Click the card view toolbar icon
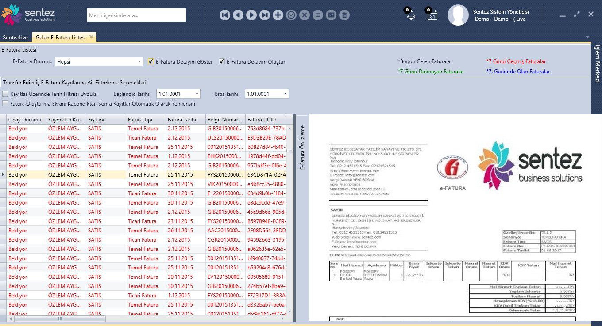This screenshot has height=326, width=602. pos(331,15)
